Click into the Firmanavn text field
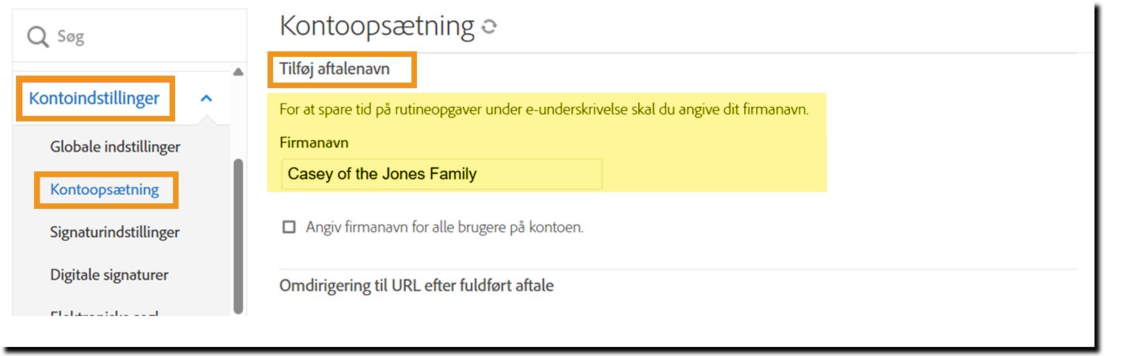Viewport: 1123px width, 356px height. (x=441, y=174)
